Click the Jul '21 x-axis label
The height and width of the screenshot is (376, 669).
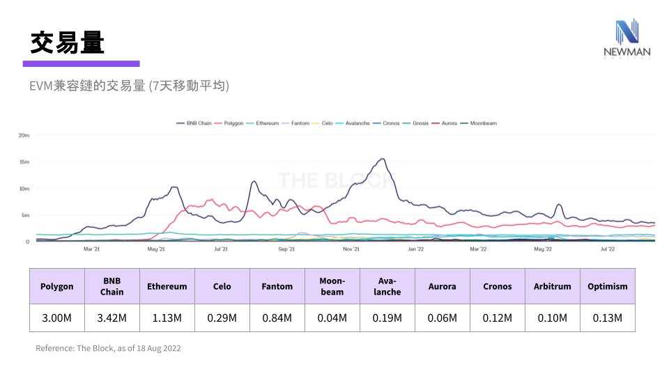(221, 249)
